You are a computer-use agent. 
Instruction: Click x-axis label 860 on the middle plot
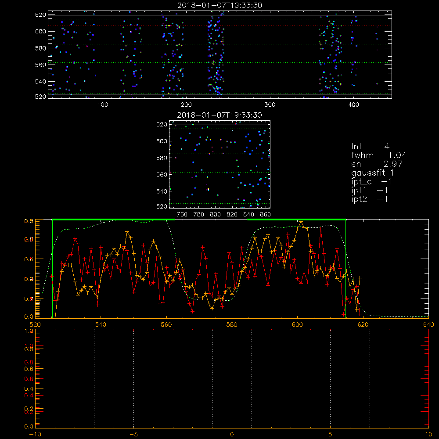(266, 215)
